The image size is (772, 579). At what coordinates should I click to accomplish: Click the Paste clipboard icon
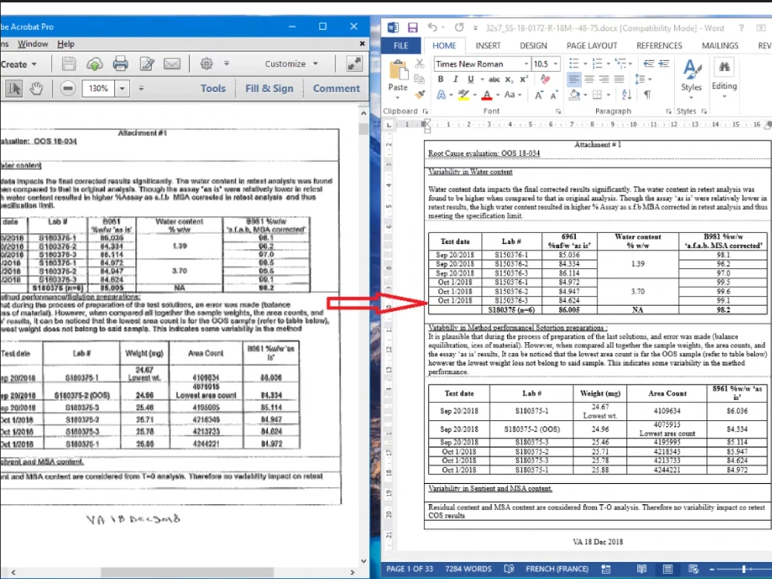pos(398,71)
